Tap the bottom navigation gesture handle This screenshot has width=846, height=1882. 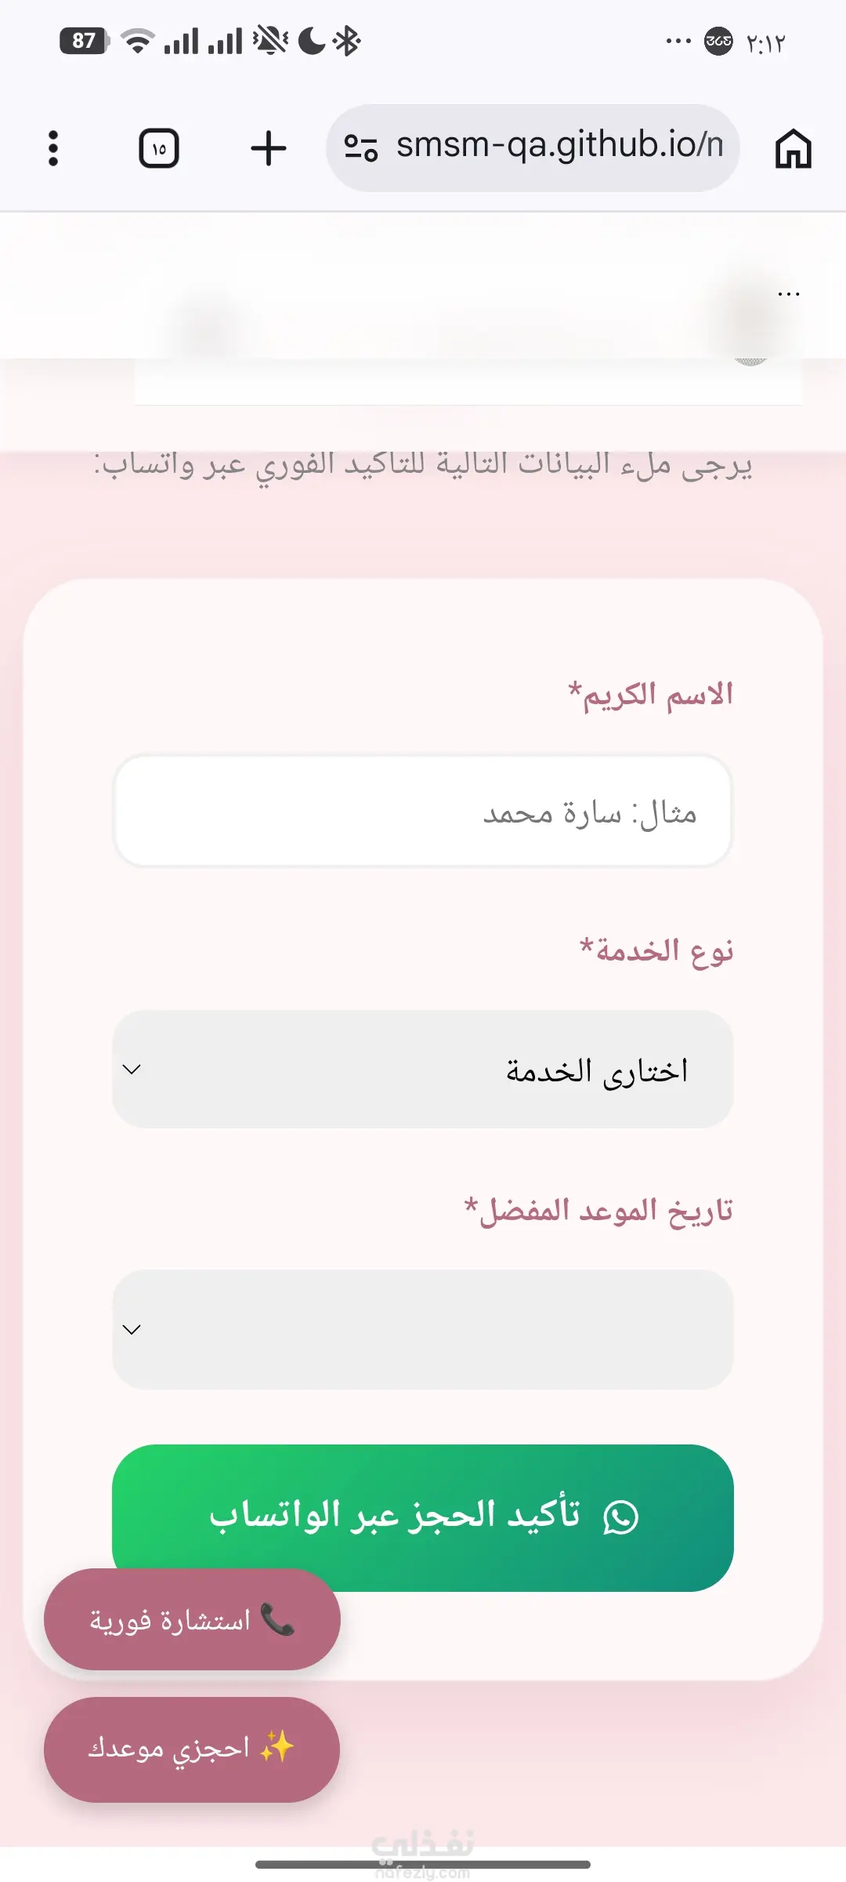[x=423, y=1864]
